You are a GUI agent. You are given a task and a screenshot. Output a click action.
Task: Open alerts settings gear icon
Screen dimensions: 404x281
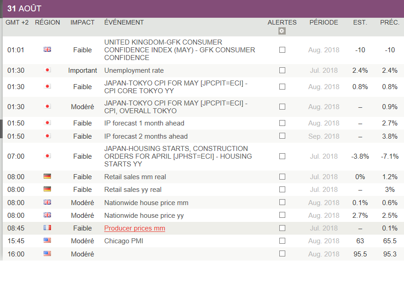[282, 31]
